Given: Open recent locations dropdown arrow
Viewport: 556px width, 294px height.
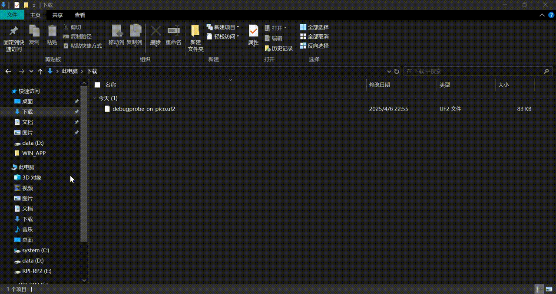Looking at the screenshot, I should point(31,71).
